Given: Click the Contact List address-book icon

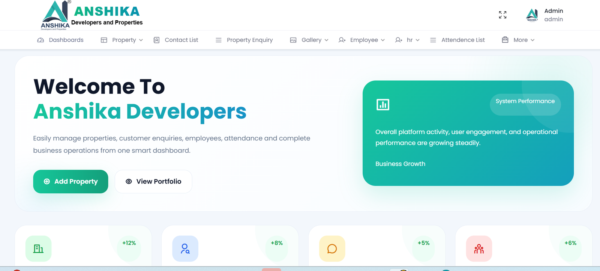Looking at the screenshot, I should pos(156,40).
